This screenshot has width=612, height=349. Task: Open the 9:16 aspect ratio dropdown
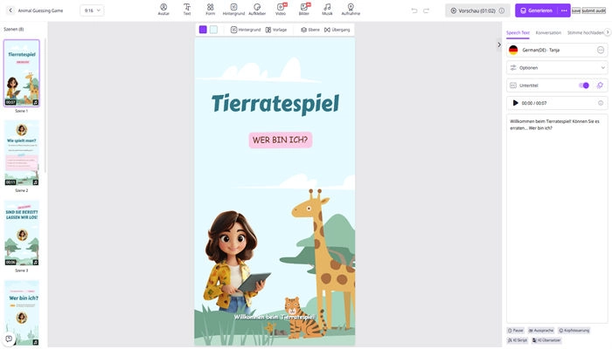pos(91,10)
